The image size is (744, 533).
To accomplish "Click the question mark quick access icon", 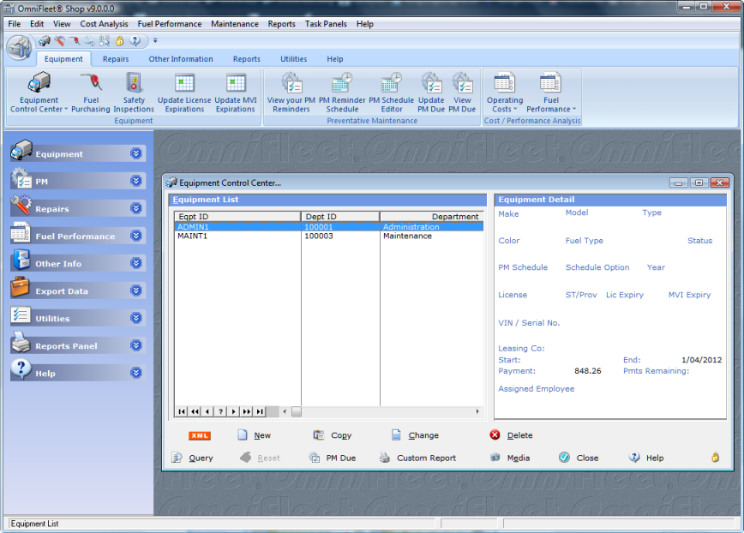I will coord(135,41).
